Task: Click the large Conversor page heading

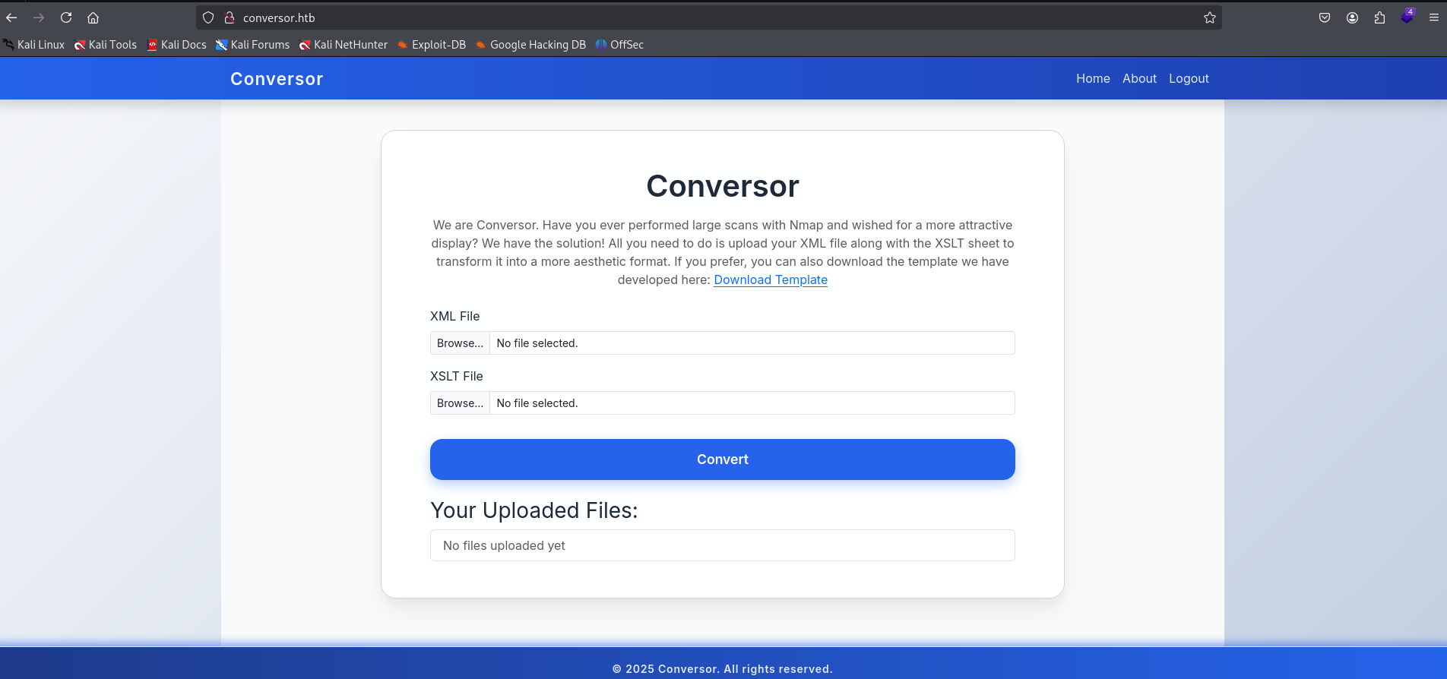Action: (x=723, y=186)
